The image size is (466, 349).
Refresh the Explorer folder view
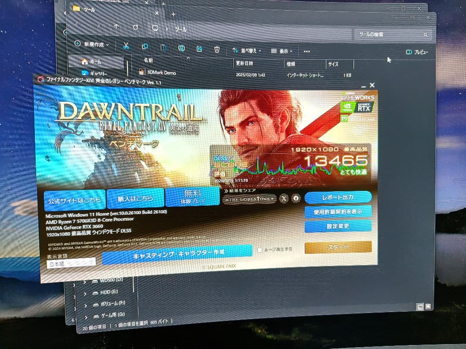click(x=135, y=27)
